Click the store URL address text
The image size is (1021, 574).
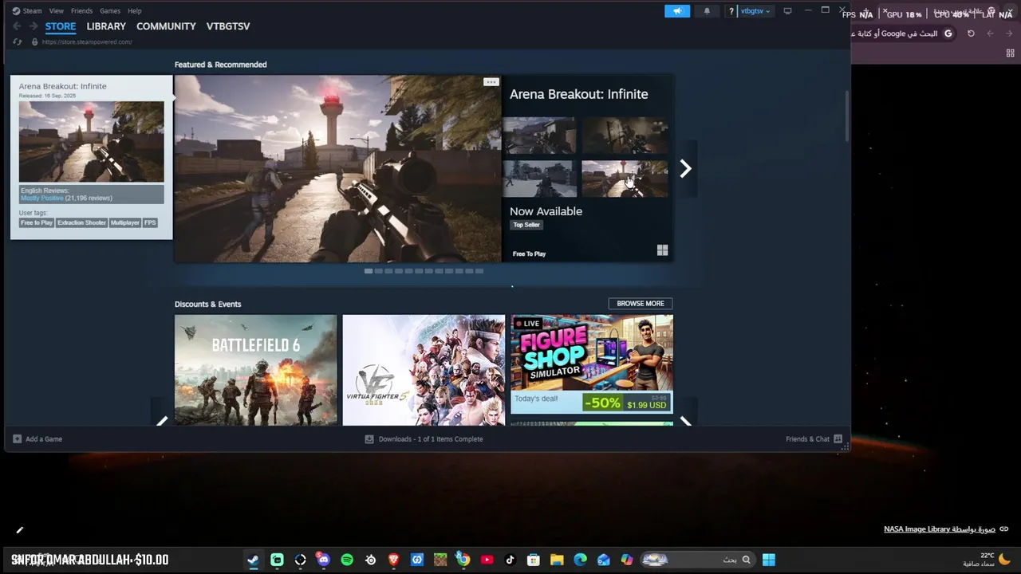click(87, 42)
